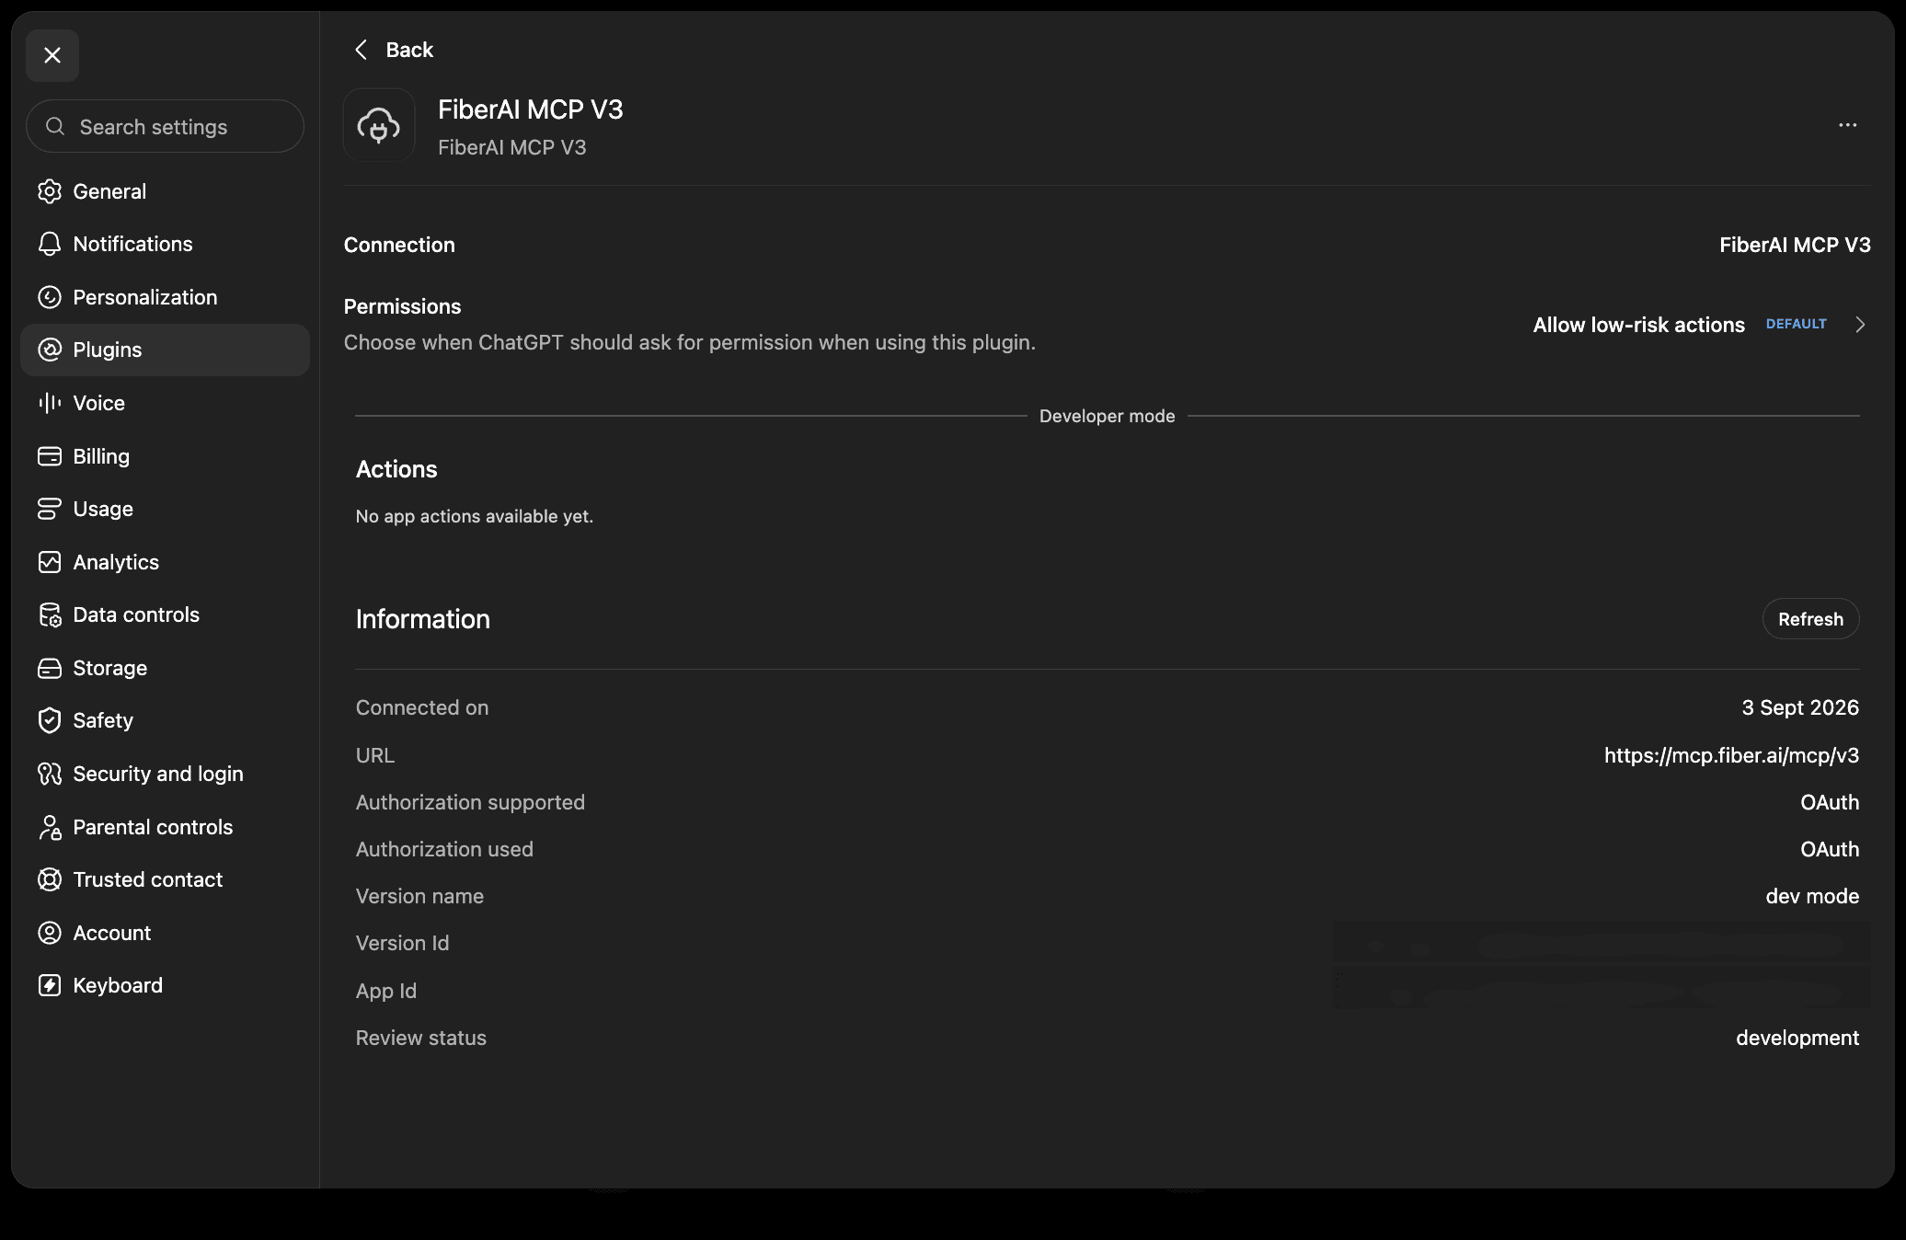The height and width of the screenshot is (1240, 1906).
Task: Go to Account settings
Action: [x=165, y=933]
